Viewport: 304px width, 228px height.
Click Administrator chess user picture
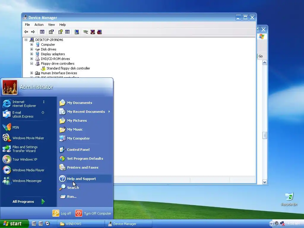(x=10, y=87)
